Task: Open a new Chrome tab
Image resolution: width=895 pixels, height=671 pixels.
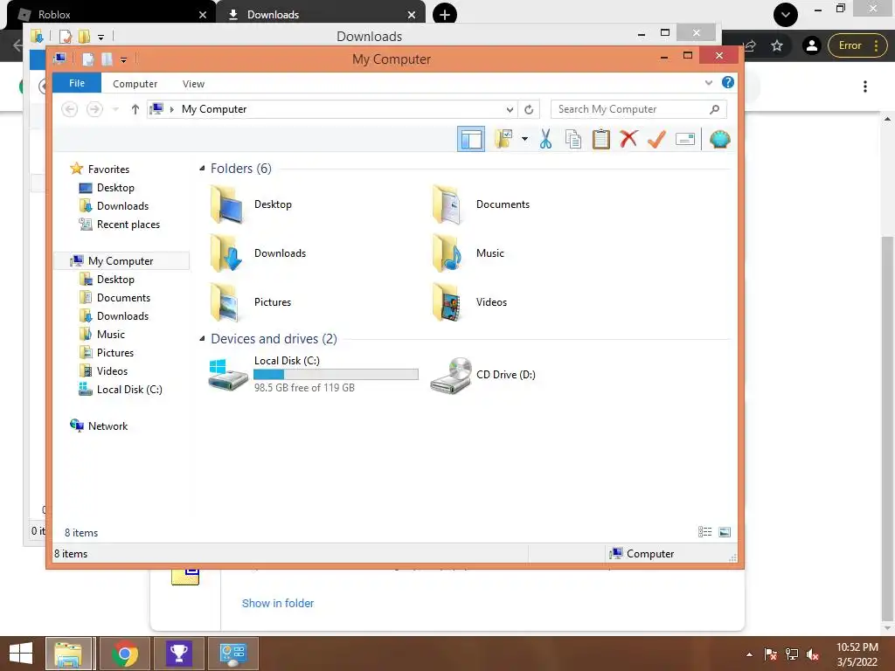Action: [445, 14]
